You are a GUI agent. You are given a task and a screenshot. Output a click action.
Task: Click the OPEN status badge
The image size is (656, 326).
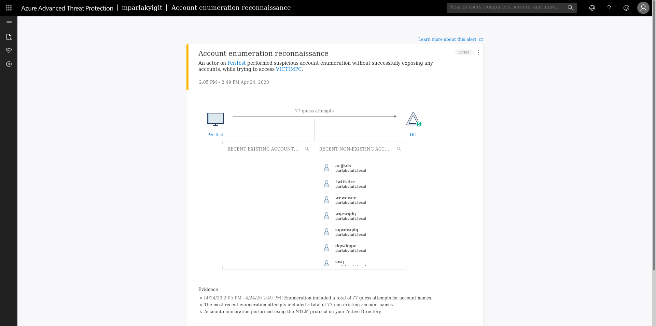point(464,52)
